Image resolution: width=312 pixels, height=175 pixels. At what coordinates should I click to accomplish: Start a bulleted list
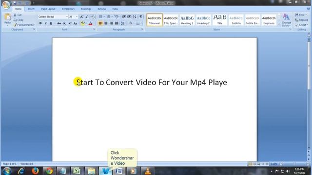101,17
